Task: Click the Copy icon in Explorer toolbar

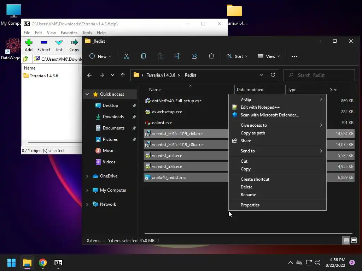Action: [x=144, y=56]
